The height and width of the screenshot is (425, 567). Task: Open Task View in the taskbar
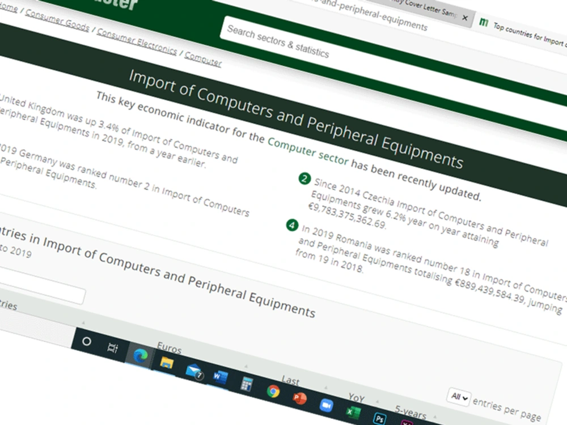(113, 348)
